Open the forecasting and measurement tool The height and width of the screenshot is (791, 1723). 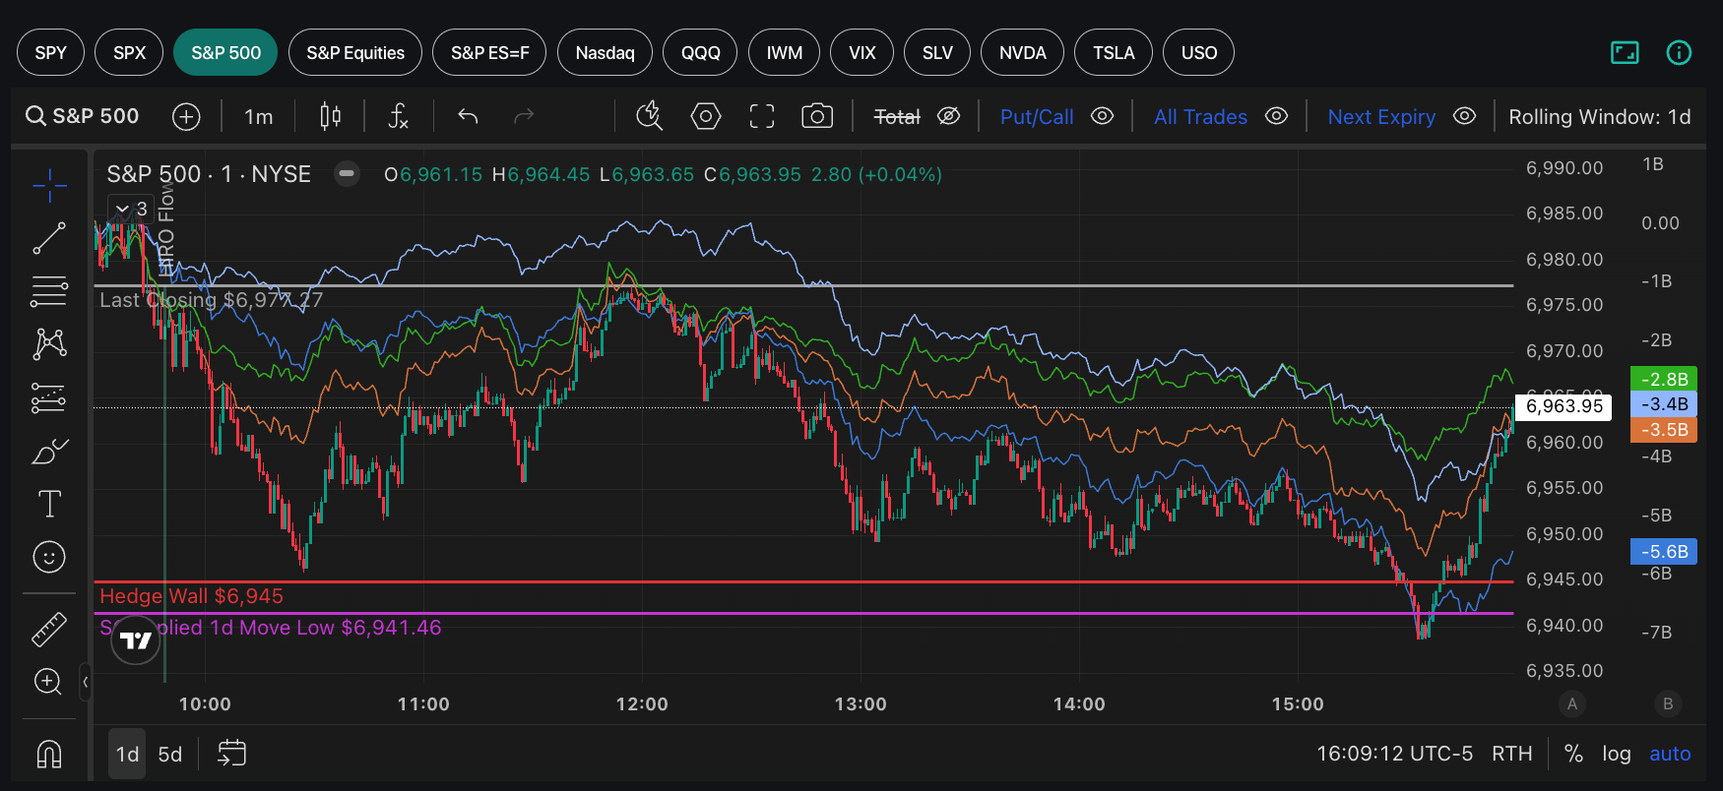click(x=49, y=397)
